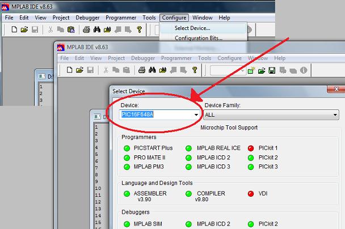345x229 pixels.
Task: Click Cut scissors icon in rear MPLAB window
Action: coord(51,29)
